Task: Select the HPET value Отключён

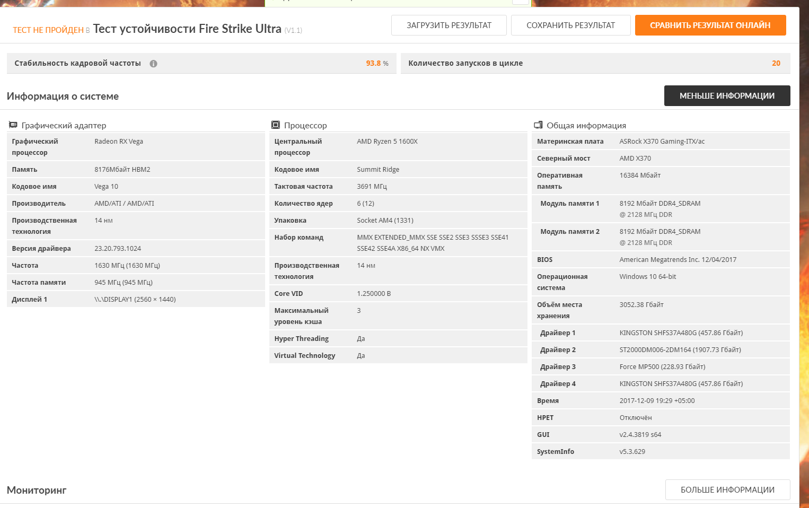Action: [x=636, y=418]
